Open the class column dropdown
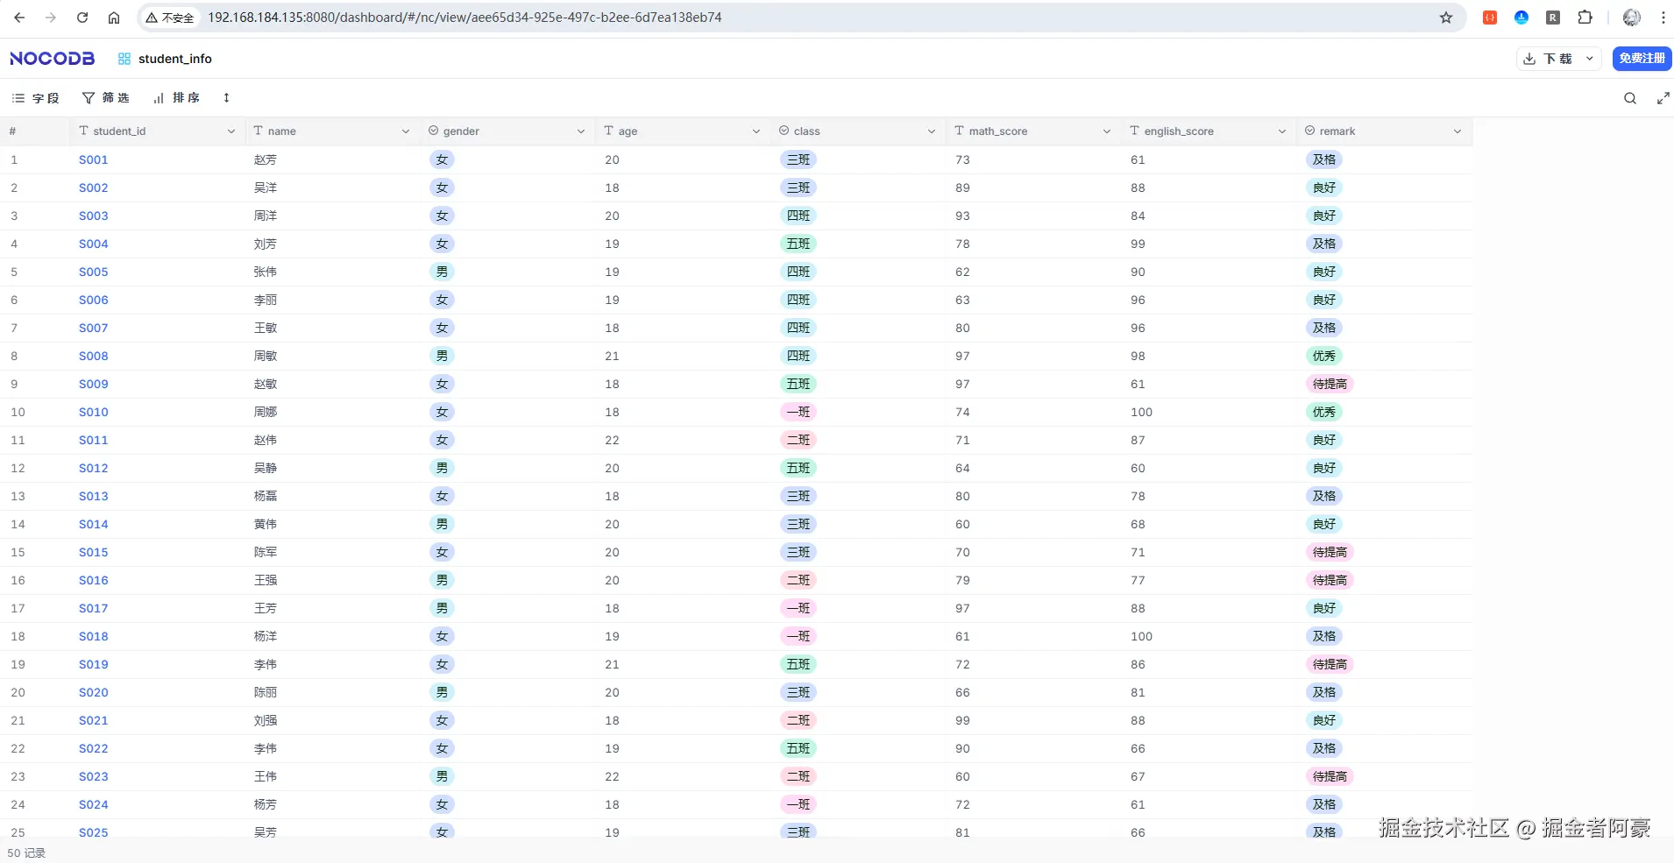The height and width of the screenshot is (863, 1674). 932,131
